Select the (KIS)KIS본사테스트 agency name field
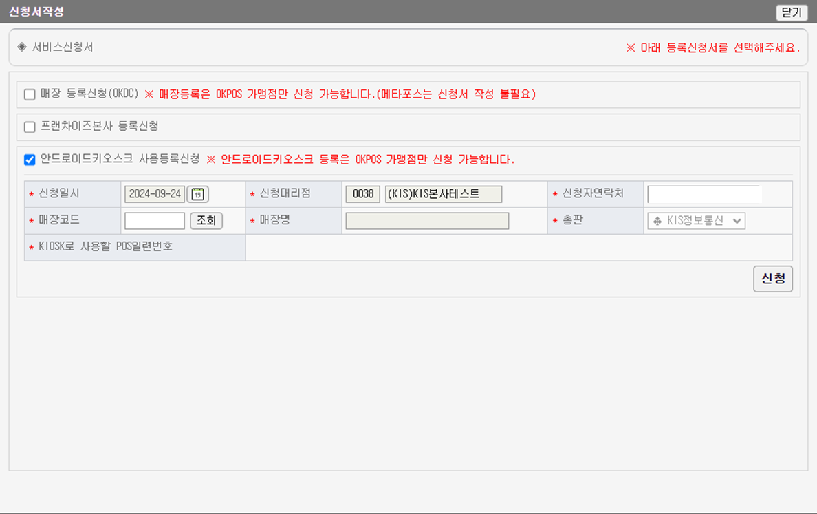 pyautogui.click(x=444, y=194)
